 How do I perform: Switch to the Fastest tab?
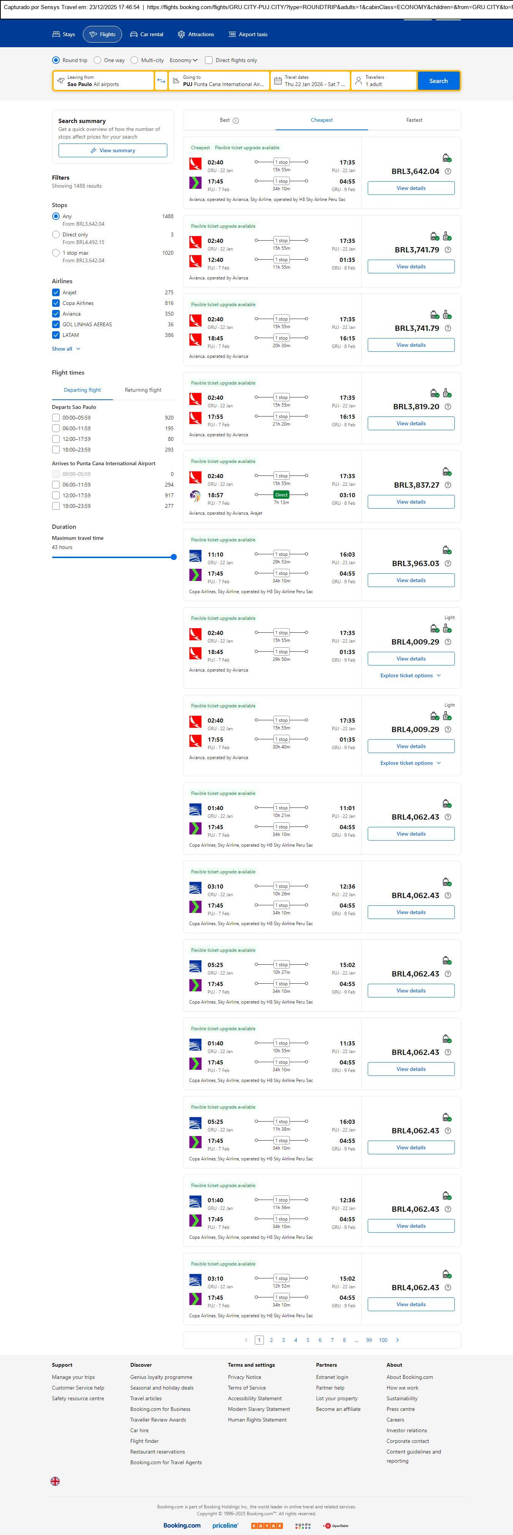point(414,120)
